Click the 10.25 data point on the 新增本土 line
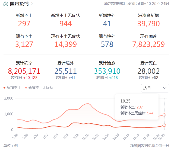The image size is (171, 154). (164, 125)
